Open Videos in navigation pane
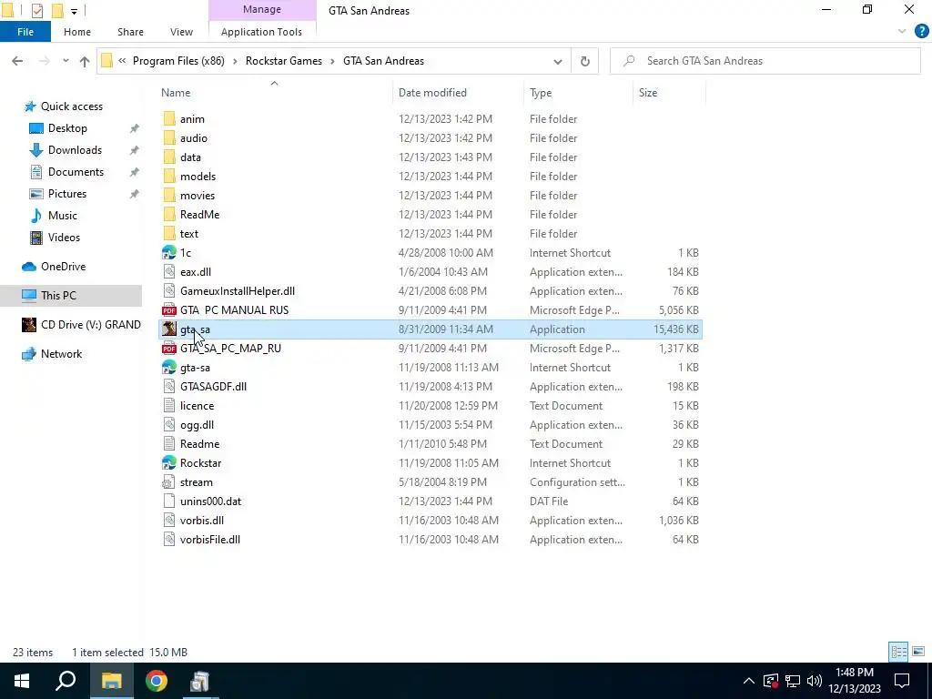The height and width of the screenshot is (699, 932). tap(64, 238)
